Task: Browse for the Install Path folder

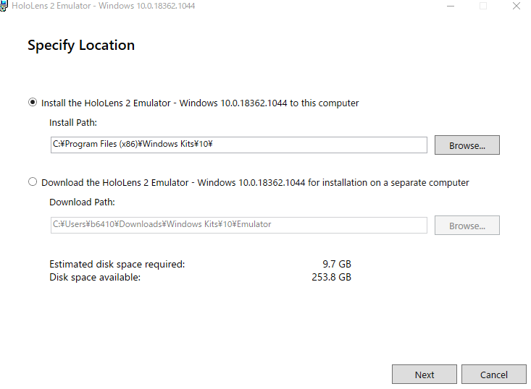Action: pyautogui.click(x=467, y=145)
